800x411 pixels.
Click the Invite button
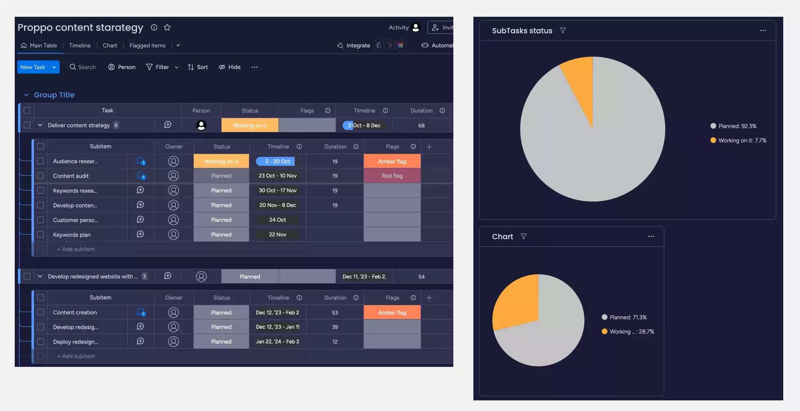[x=441, y=27]
